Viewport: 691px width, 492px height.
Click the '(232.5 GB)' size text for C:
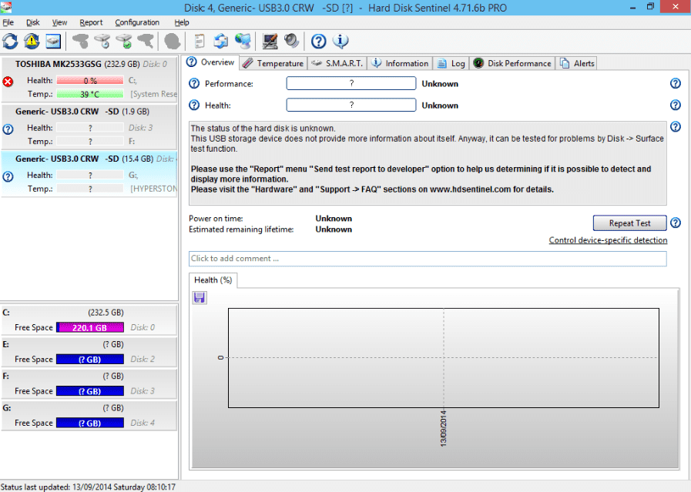coord(106,313)
